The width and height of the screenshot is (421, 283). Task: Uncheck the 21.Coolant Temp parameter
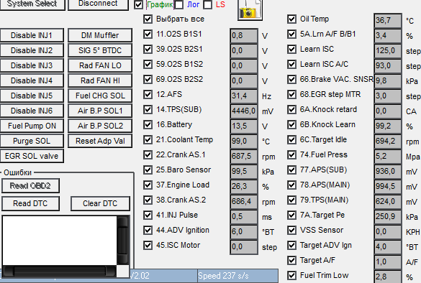click(148, 139)
